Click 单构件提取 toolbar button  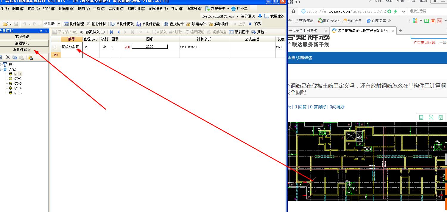[122, 24]
